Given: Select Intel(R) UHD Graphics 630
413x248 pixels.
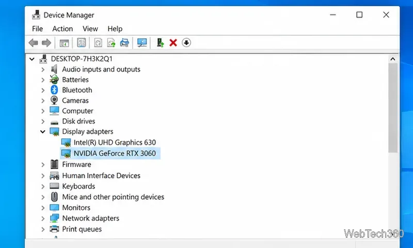Looking at the screenshot, I should pyautogui.click(x=115, y=143).
